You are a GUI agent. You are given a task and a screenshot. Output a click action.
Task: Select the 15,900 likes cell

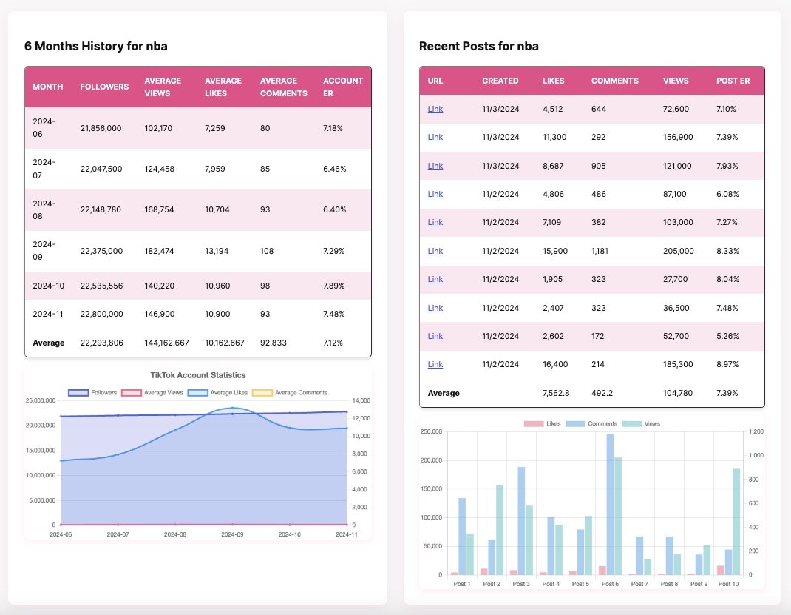[x=555, y=252]
